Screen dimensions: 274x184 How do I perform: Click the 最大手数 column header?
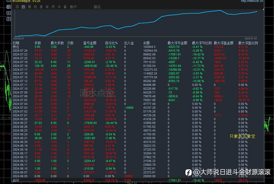(57, 43)
